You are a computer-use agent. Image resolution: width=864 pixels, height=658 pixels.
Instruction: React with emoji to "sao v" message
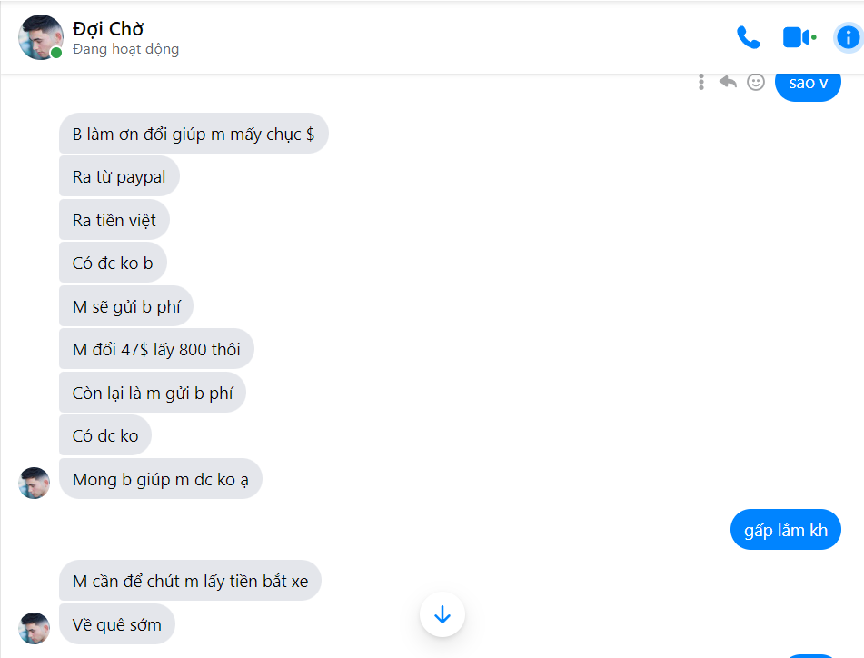tap(756, 82)
